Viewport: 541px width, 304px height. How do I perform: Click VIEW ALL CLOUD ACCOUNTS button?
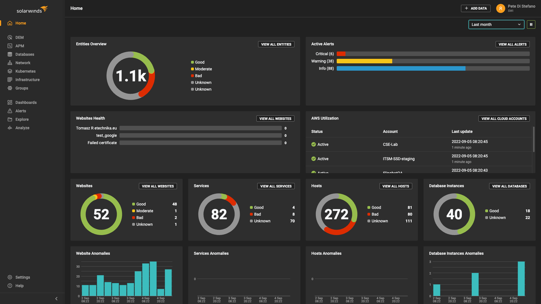[x=504, y=119]
